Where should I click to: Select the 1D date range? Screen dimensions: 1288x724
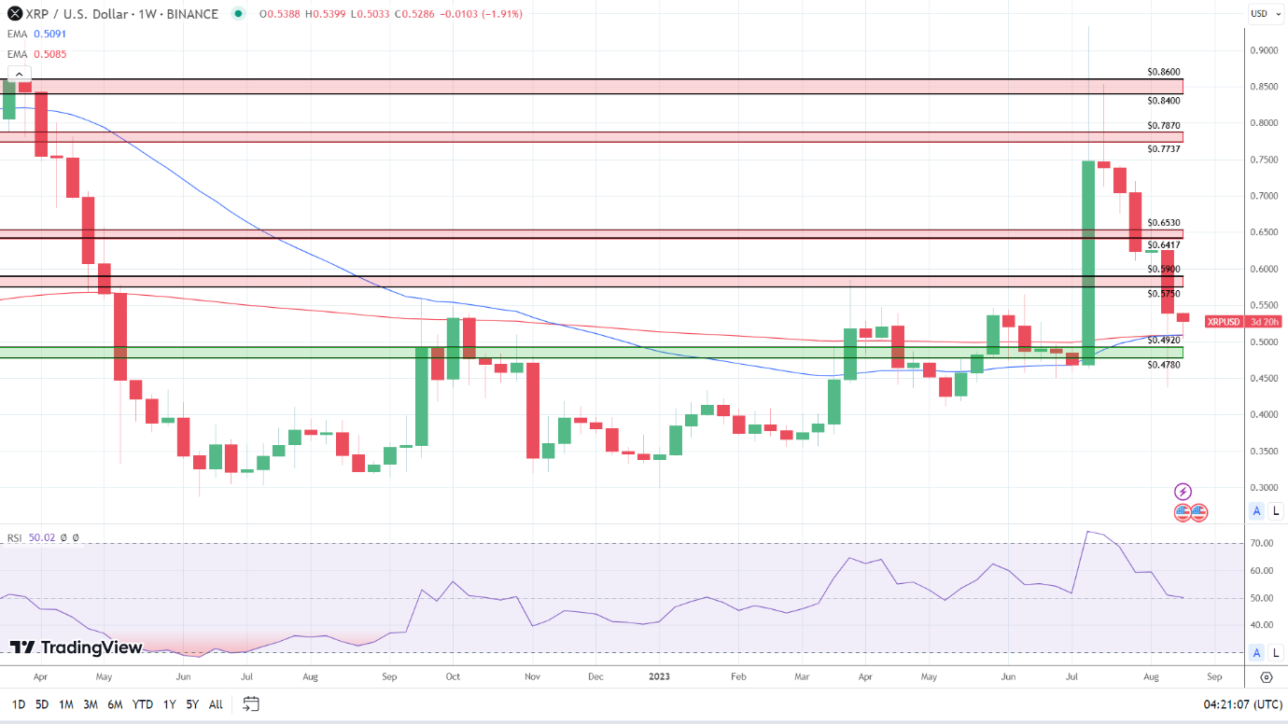tap(19, 704)
